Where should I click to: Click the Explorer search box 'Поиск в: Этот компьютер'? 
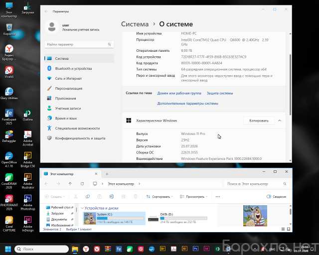coord(256,184)
